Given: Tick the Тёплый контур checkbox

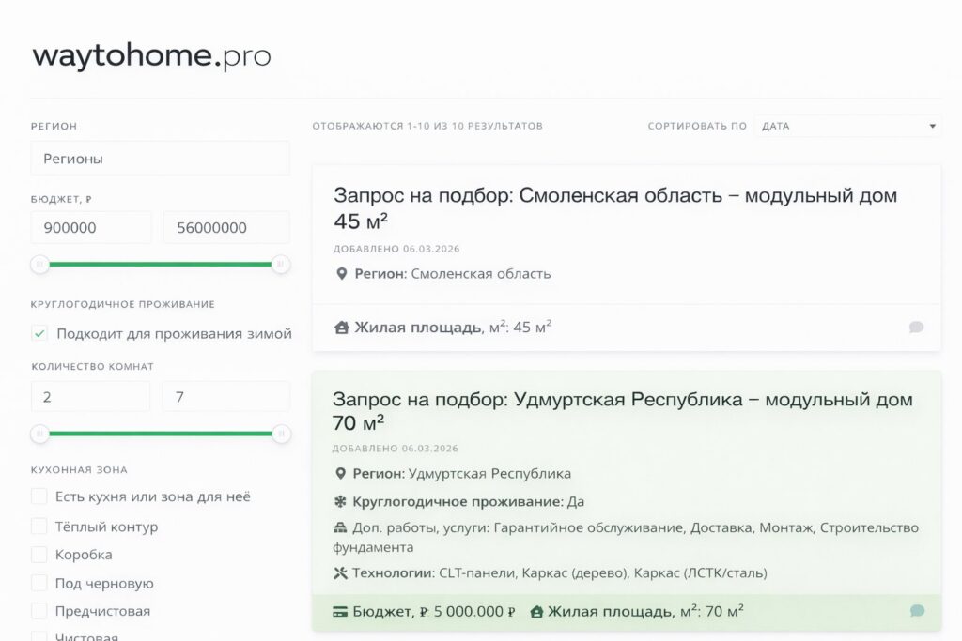Looking at the screenshot, I should [39, 527].
